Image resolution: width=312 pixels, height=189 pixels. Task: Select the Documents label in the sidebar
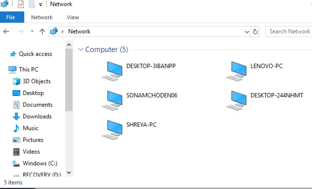pos(38,105)
